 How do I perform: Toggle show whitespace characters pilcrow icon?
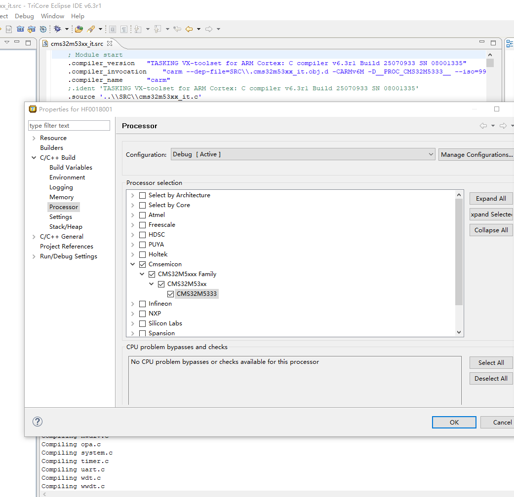[124, 29]
